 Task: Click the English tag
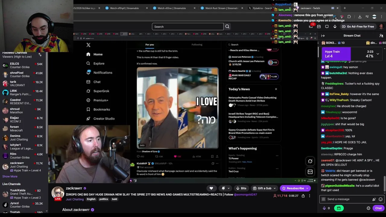click(x=91, y=199)
